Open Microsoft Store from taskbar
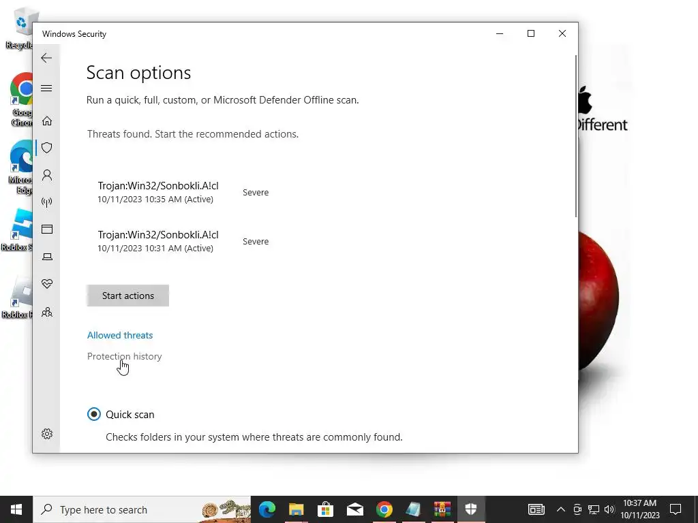 click(x=325, y=509)
